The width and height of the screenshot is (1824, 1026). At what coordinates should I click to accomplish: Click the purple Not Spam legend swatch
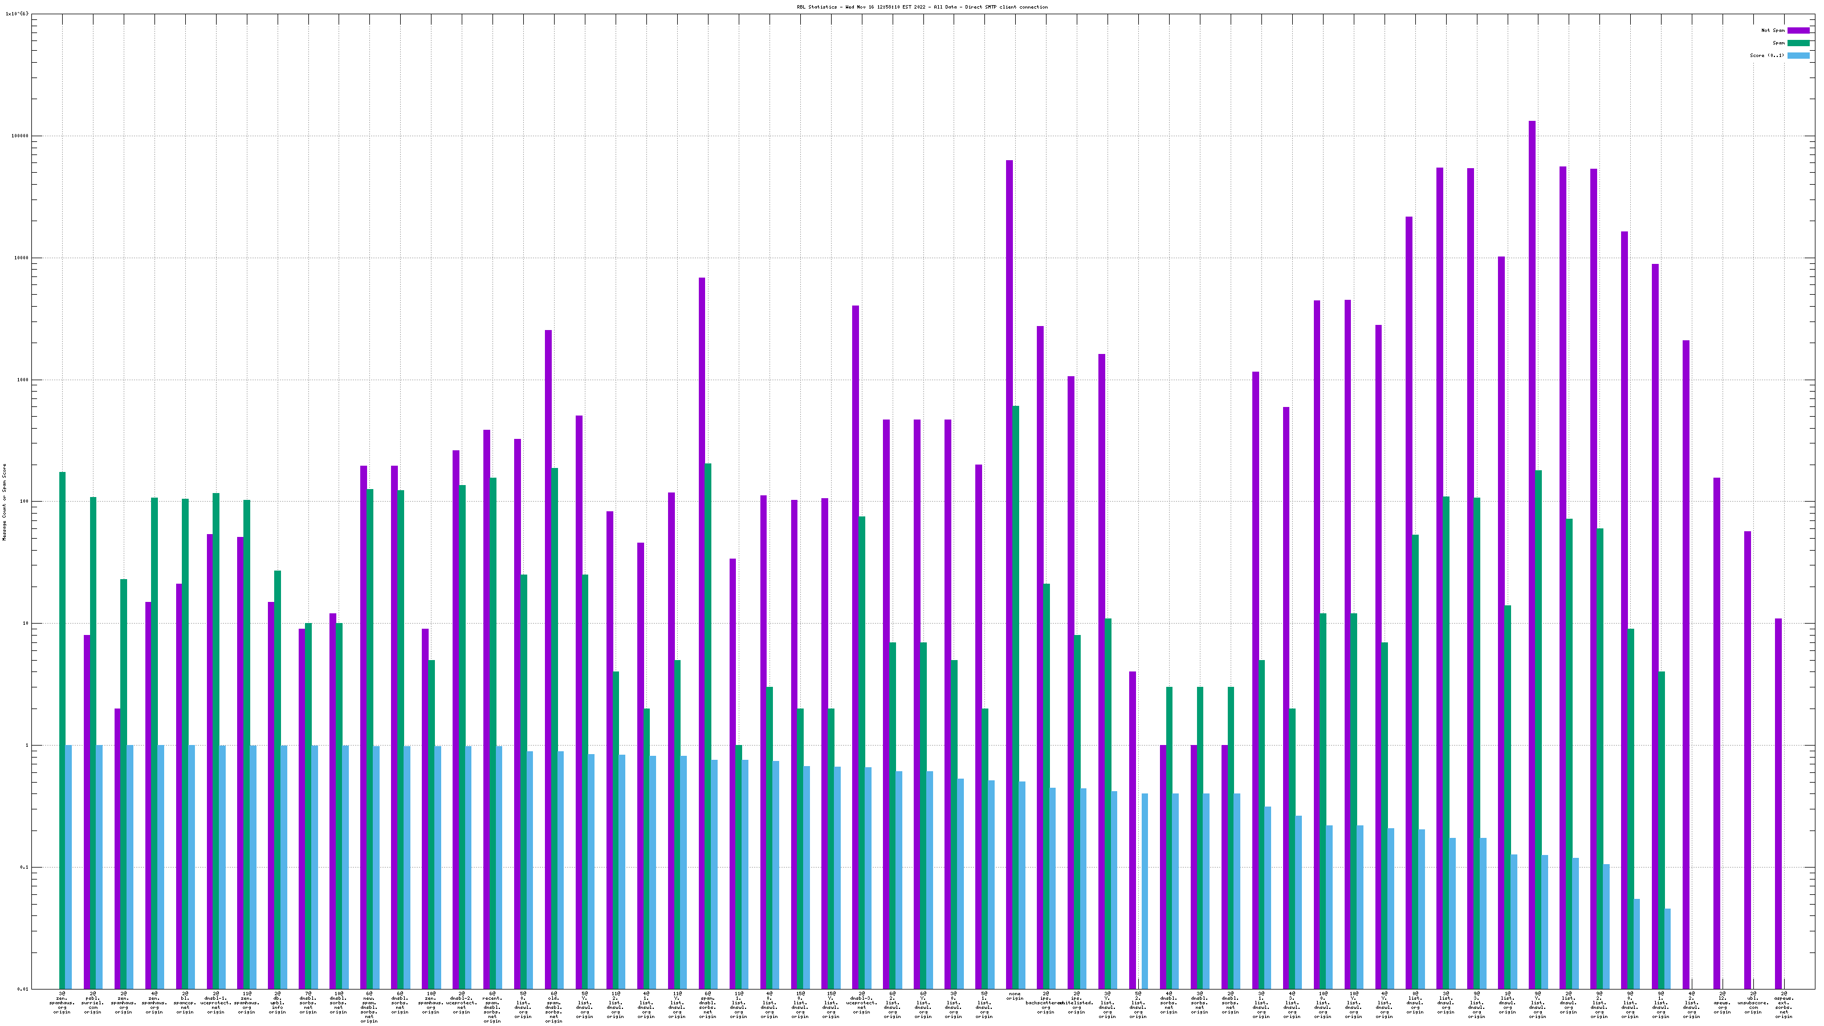point(1798,30)
